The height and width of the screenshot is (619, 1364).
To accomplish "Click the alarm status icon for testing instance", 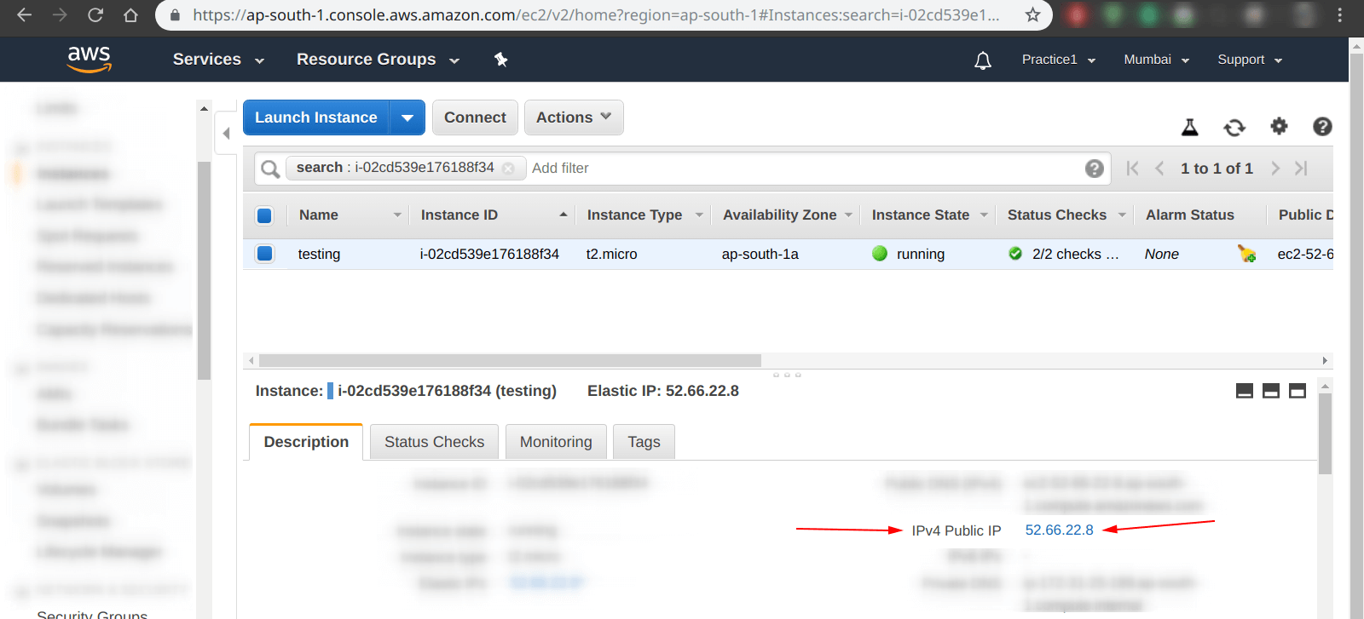I will (1246, 254).
